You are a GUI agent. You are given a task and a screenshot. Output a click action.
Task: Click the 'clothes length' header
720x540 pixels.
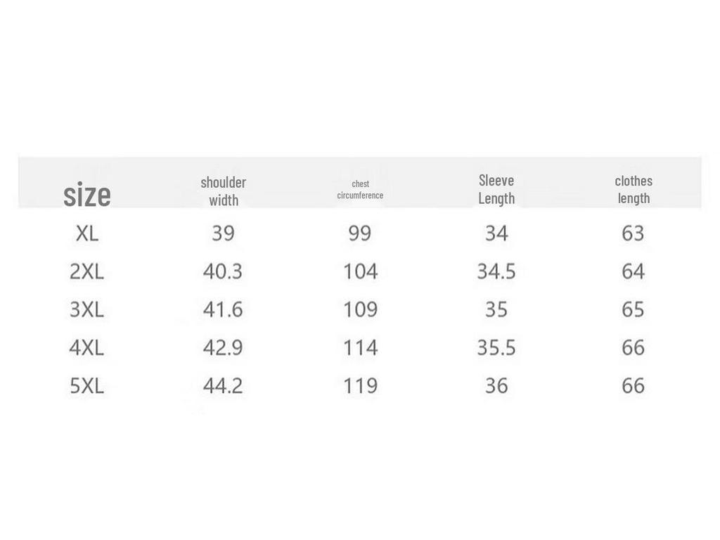pos(634,189)
